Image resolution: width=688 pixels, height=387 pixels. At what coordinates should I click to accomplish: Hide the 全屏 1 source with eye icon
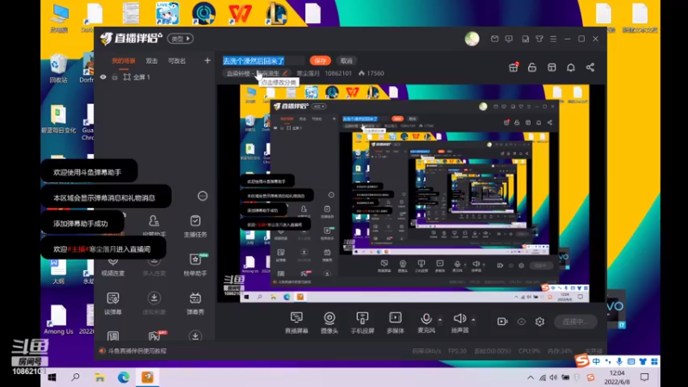point(103,77)
